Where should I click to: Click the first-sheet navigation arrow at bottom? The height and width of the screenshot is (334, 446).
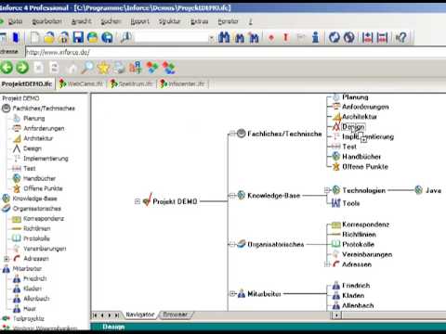[x=95, y=315]
